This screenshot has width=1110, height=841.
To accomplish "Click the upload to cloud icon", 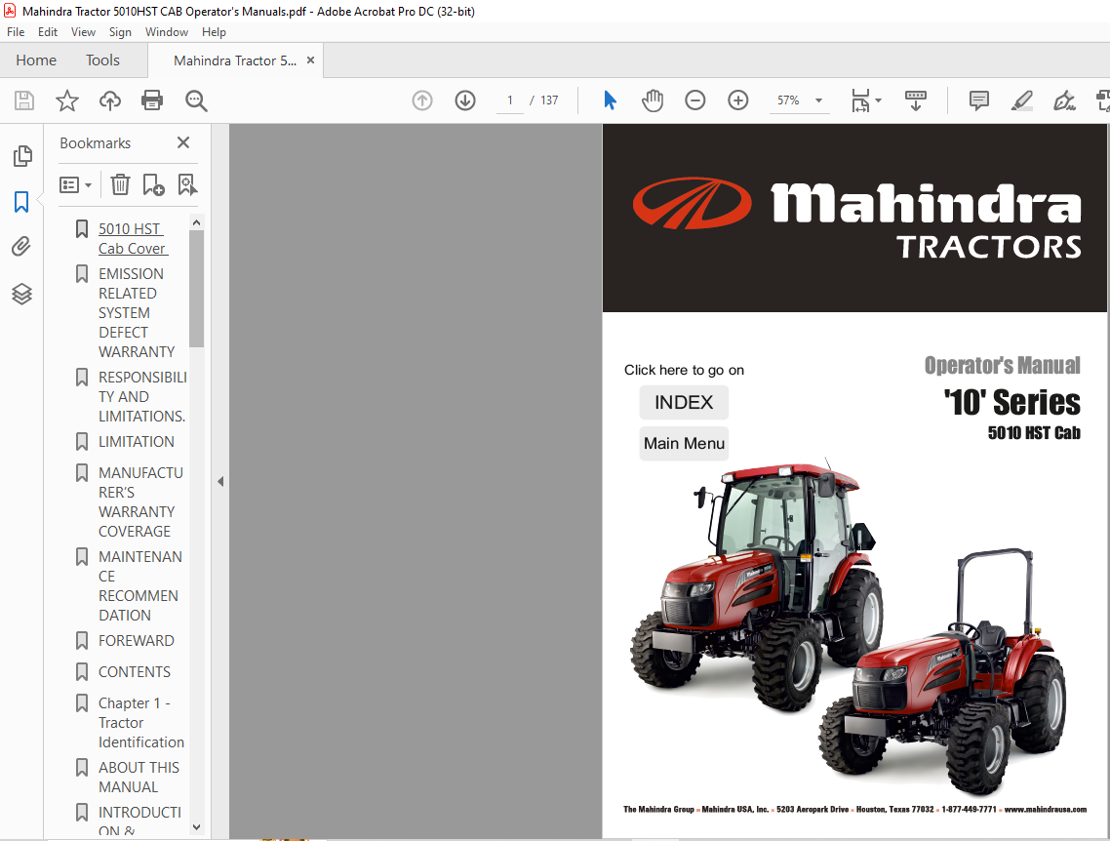I will point(109,100).
